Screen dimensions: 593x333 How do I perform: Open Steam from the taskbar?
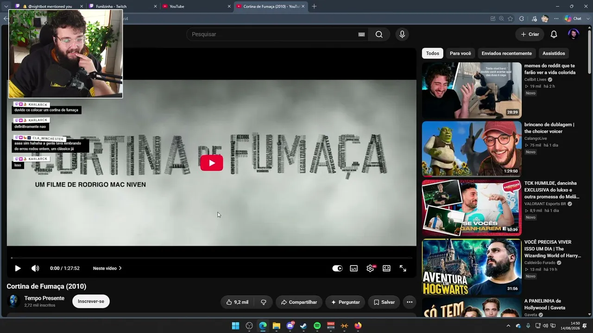click(x=303, y=326)
